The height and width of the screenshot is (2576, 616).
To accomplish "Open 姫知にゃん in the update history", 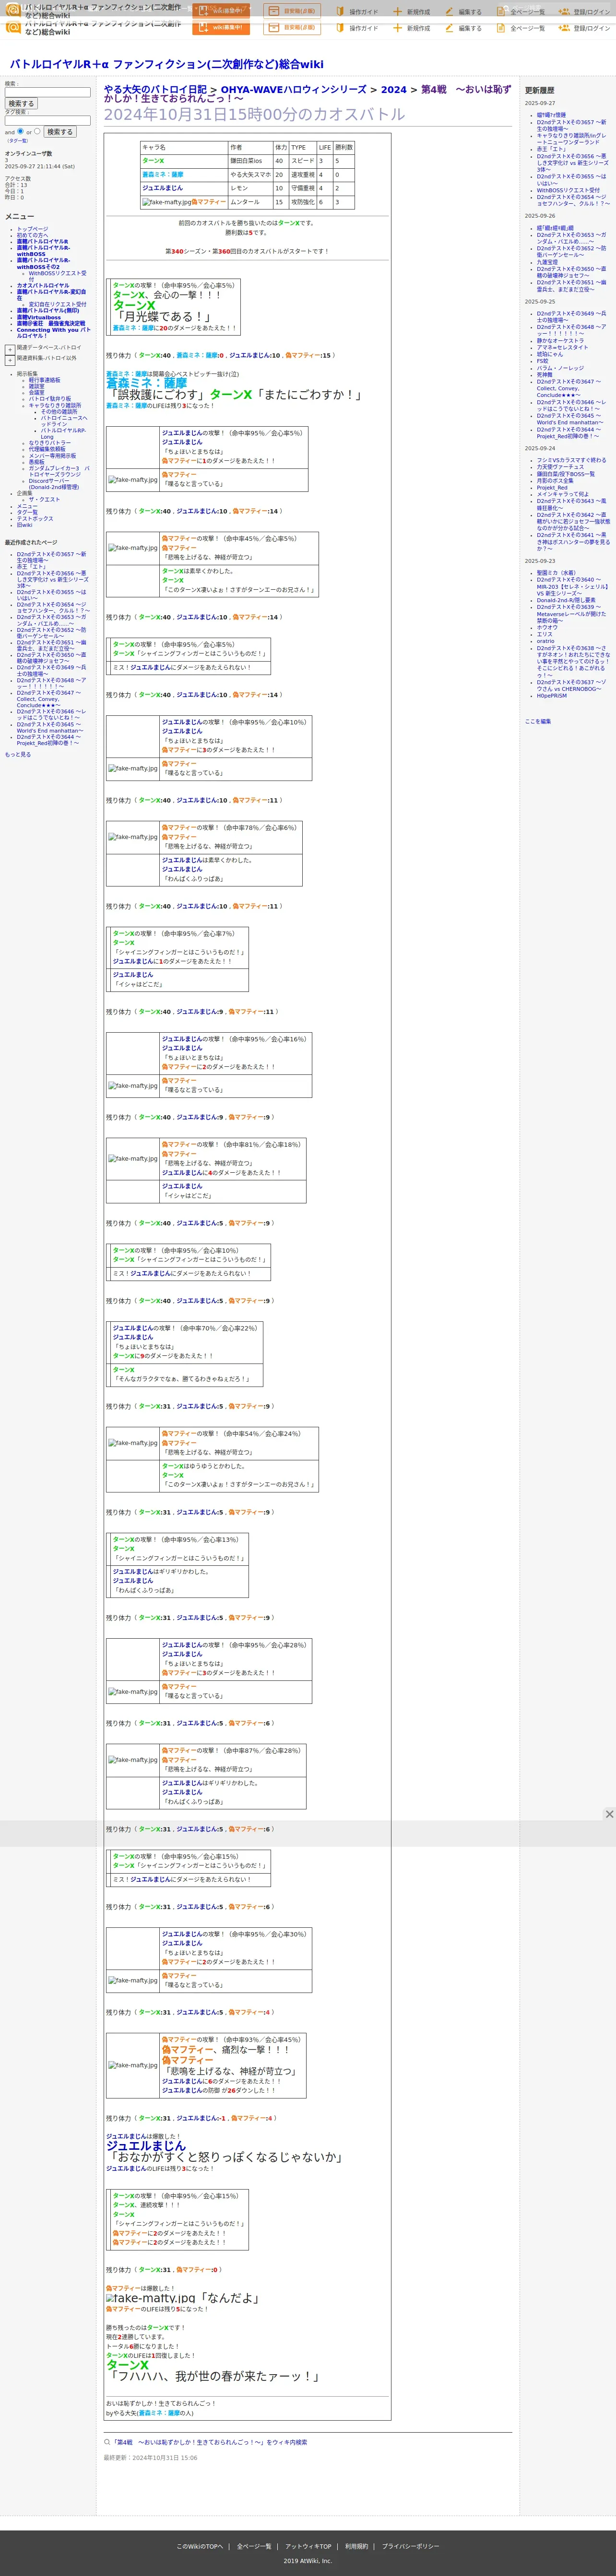I will pos(550,354).
